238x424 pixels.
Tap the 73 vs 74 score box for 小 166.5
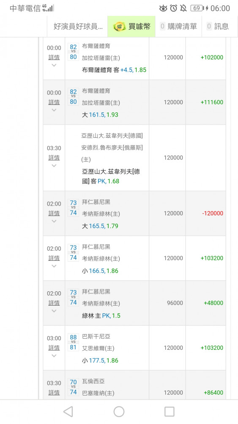pos(73,253)
